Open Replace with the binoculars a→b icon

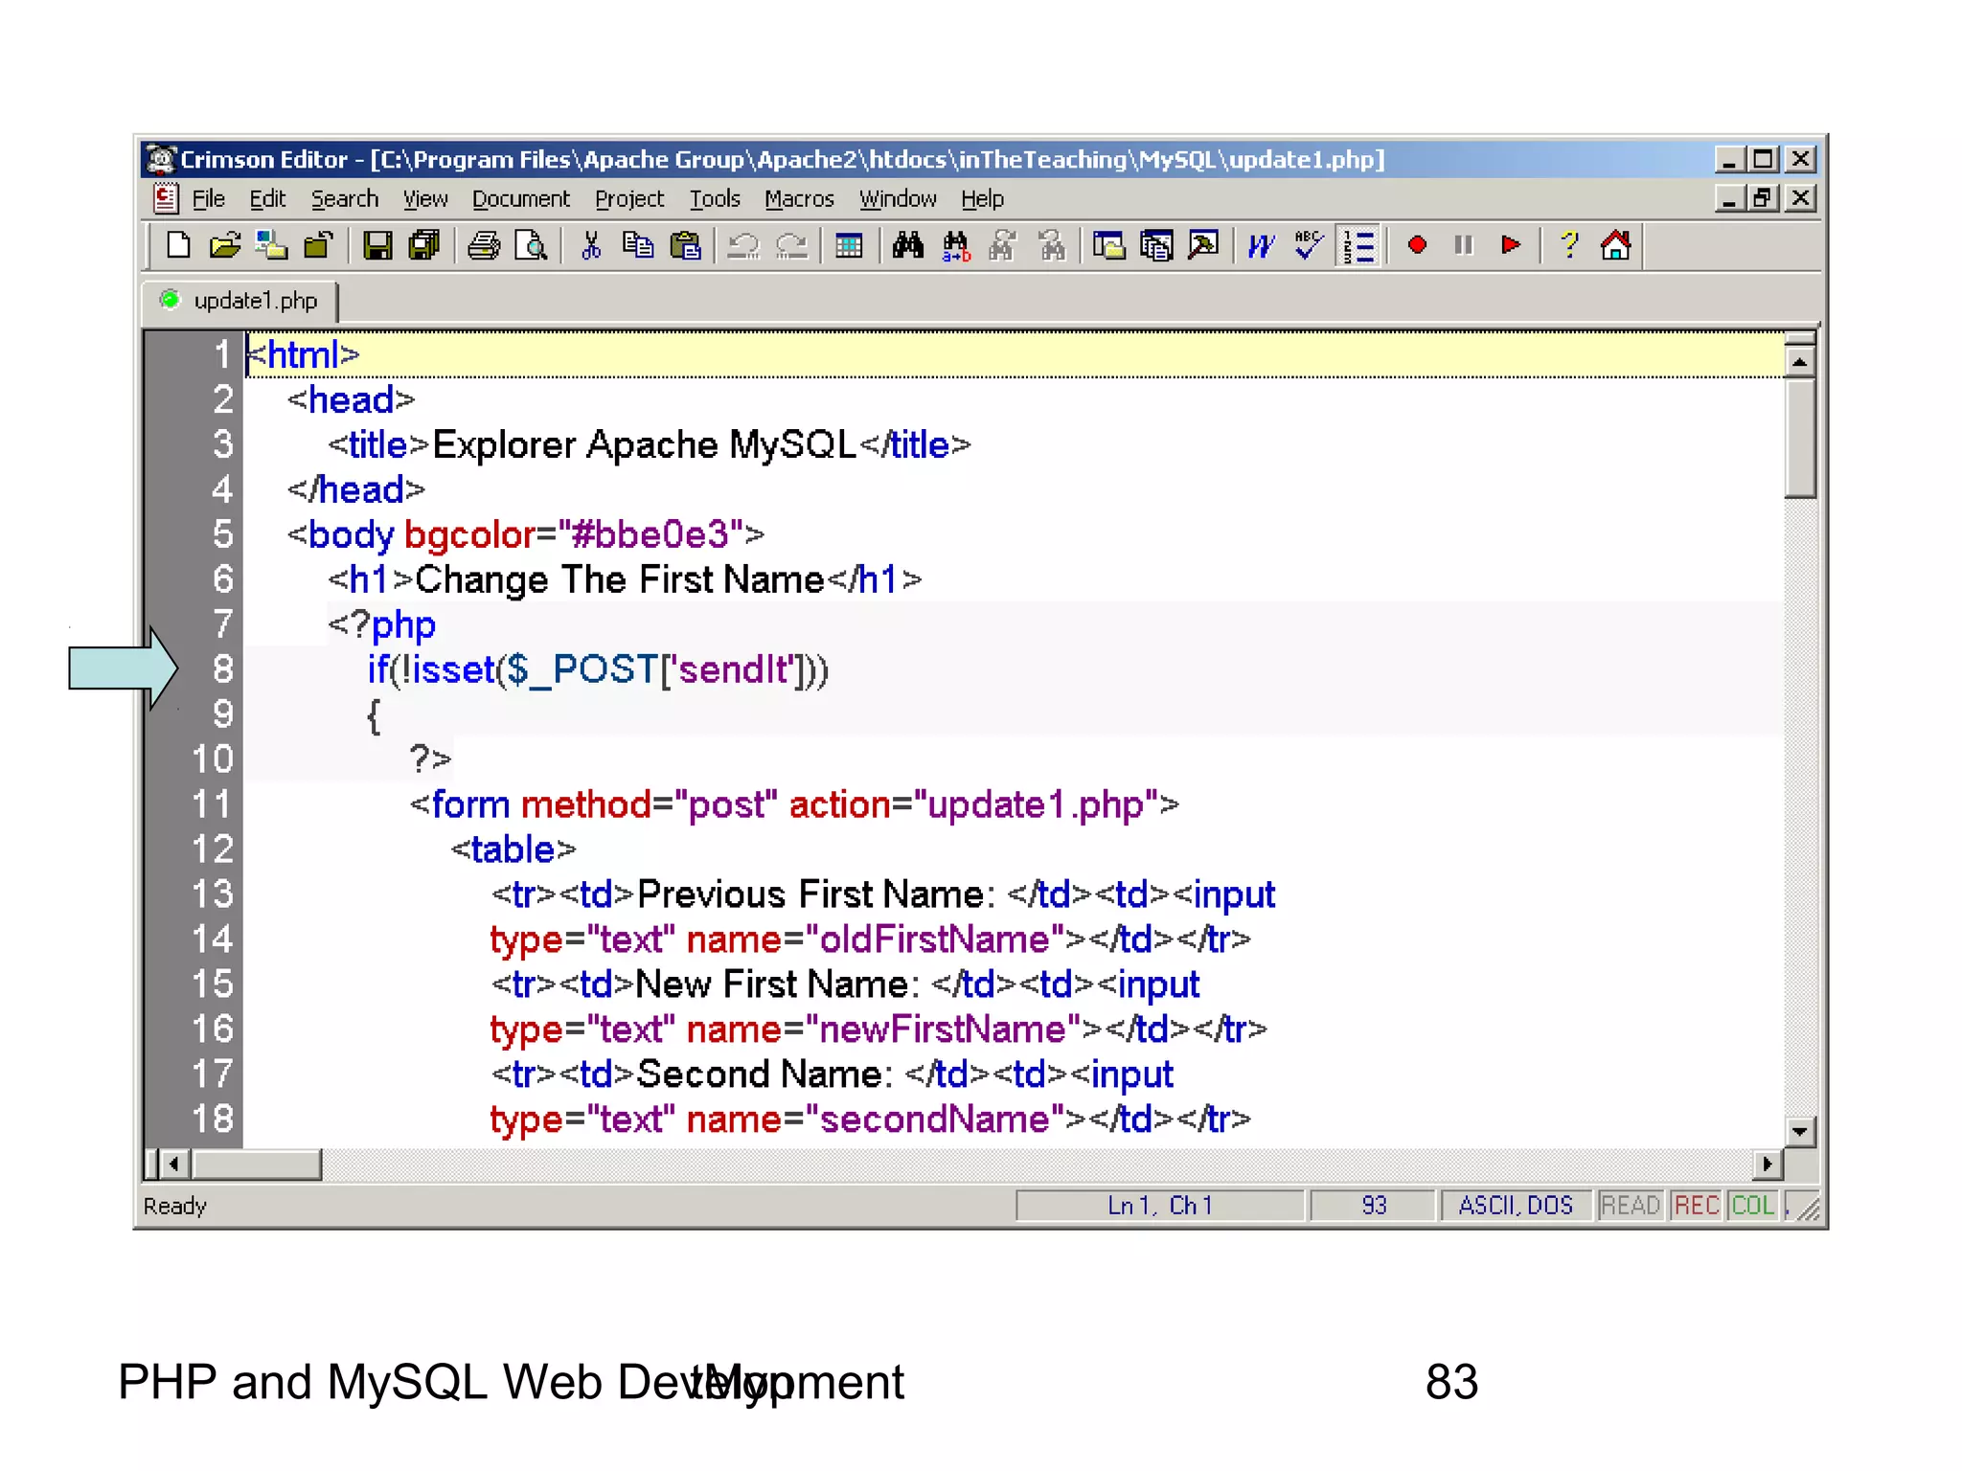click(956, 246)
